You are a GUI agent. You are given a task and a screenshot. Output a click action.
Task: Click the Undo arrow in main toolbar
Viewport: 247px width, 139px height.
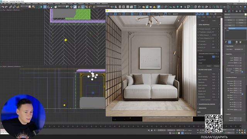coord(3,7)
